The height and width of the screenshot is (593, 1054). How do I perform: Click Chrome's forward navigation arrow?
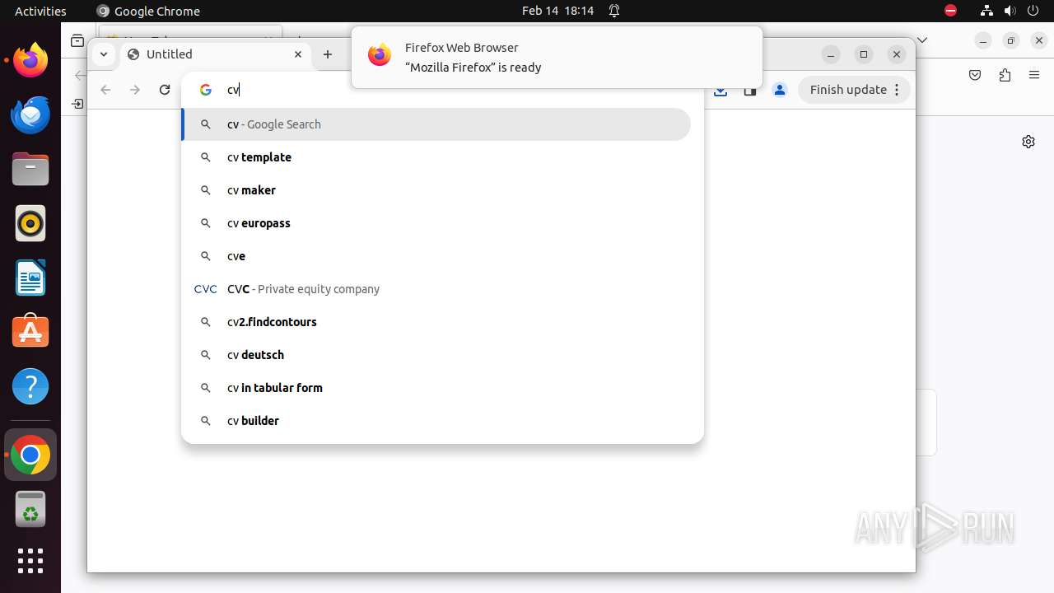135,90
